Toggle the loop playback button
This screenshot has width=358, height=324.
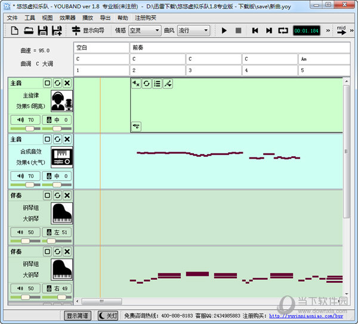tap(283, 30)
